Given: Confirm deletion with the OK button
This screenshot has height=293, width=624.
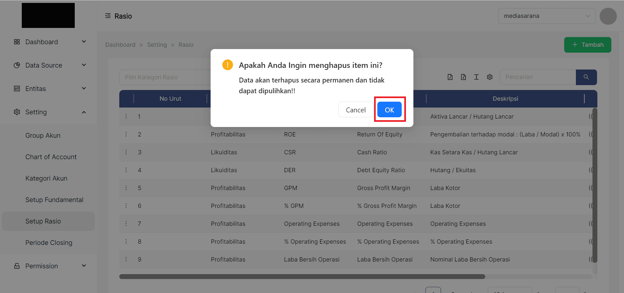Looking at the screenshot, I should 389,110.
